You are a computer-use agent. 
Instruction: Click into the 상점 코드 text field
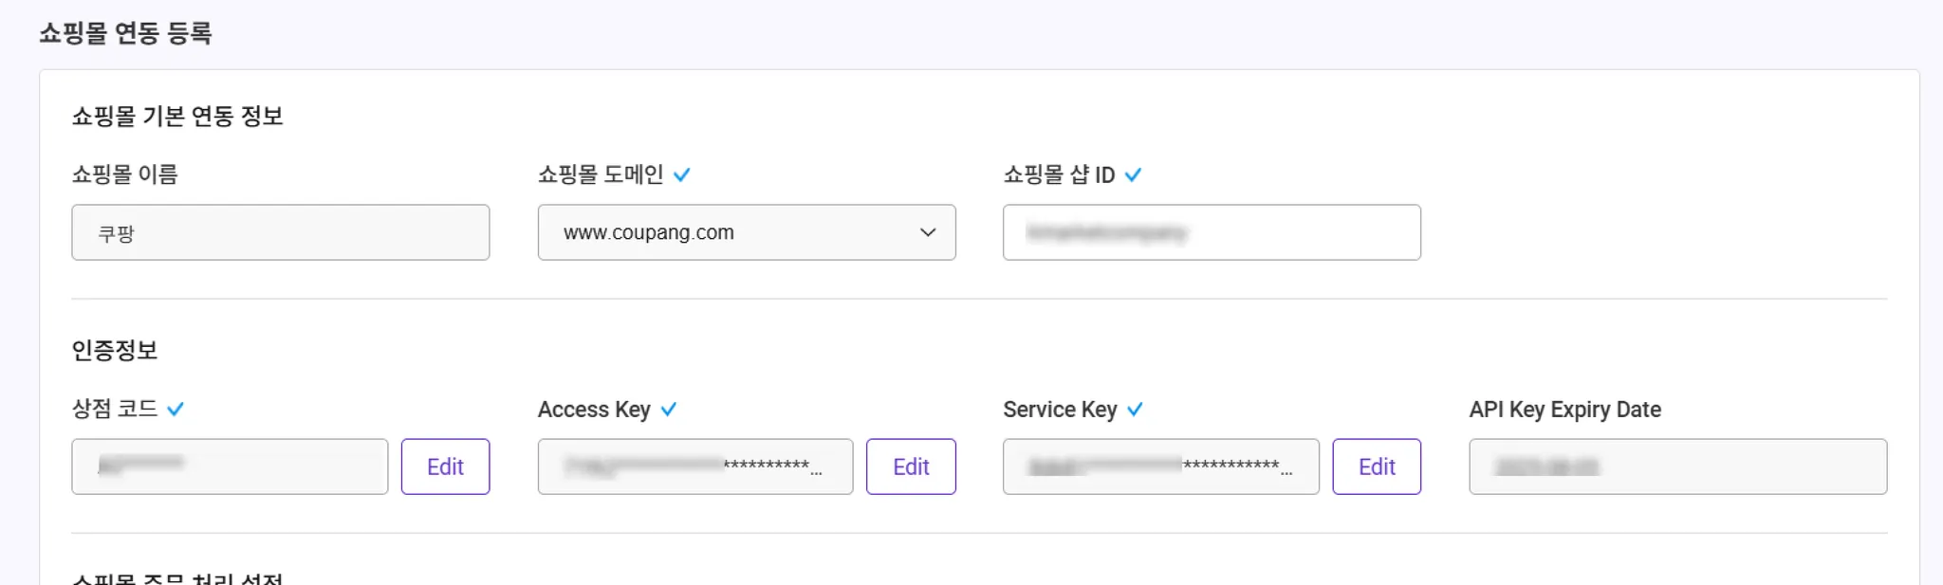[230, 466]
